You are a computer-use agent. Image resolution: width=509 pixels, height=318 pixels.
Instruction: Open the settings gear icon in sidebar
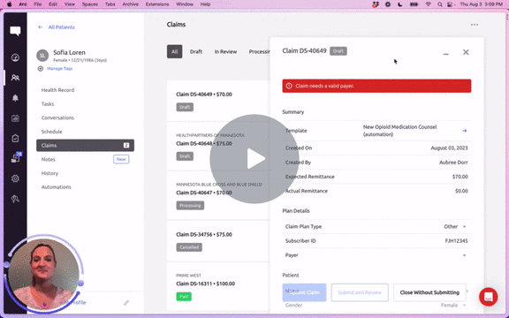point(15,178)
